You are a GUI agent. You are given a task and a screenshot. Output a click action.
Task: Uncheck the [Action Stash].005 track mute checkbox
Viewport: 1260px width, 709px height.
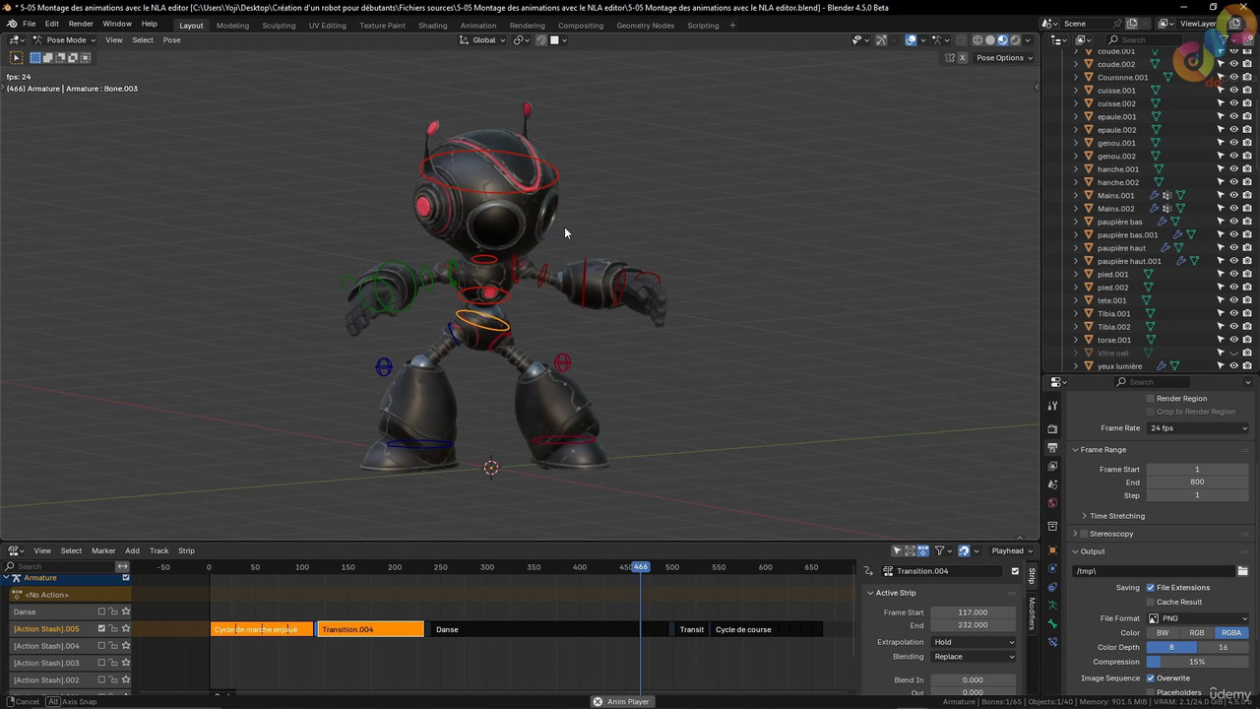point(101,628)
